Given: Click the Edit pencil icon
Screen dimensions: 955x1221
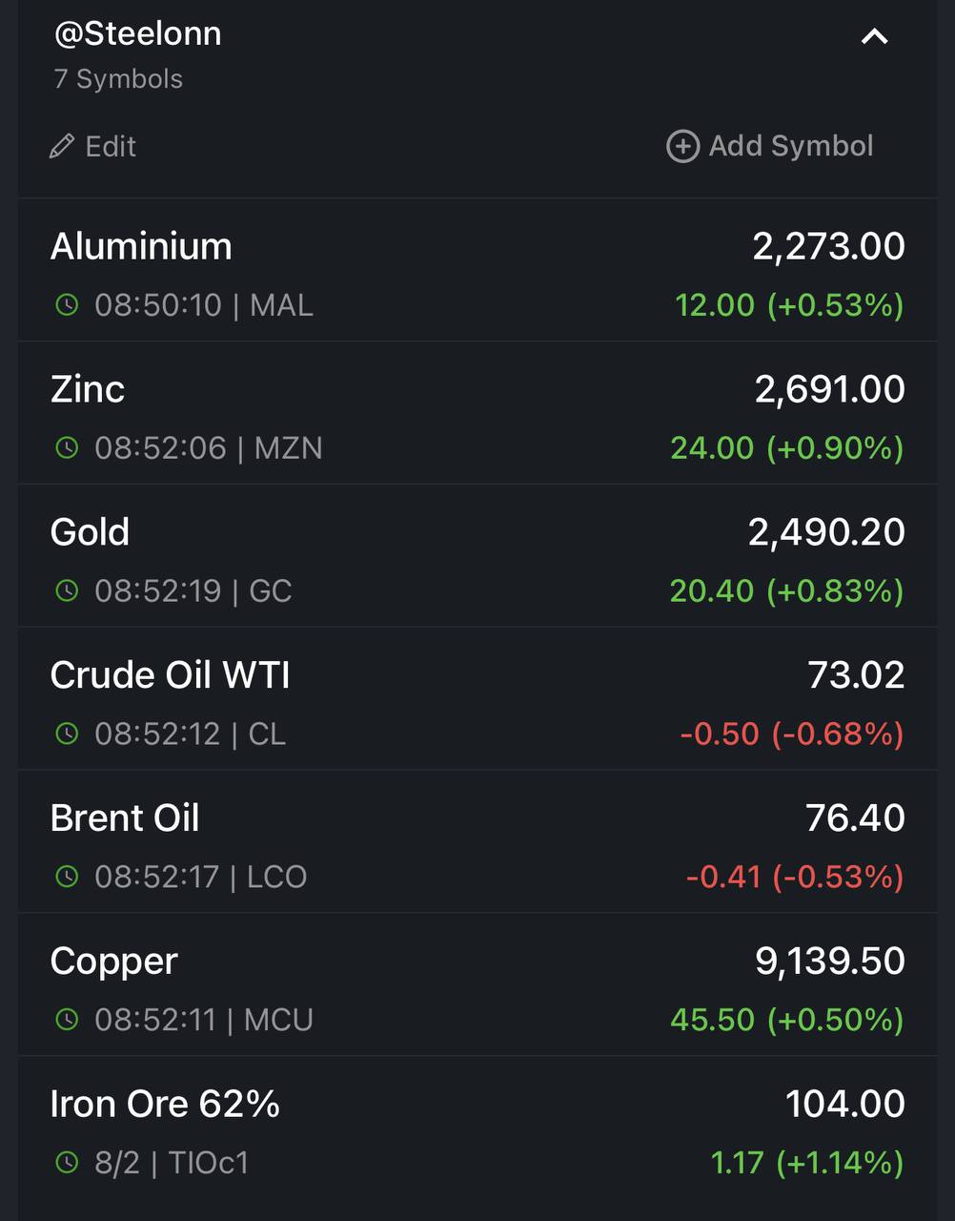Looking at the screenshot, I should [62, 146].
